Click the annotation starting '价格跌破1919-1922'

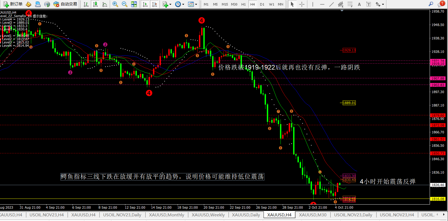[x=289, y=67]
